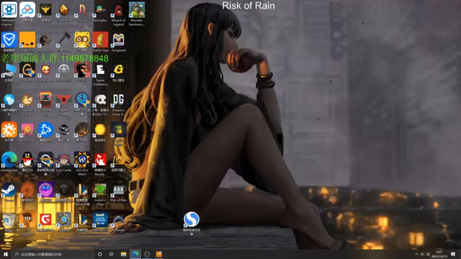Open the yellow raccoon YY icon
This screenshot has height=259, width=461.
82,41
